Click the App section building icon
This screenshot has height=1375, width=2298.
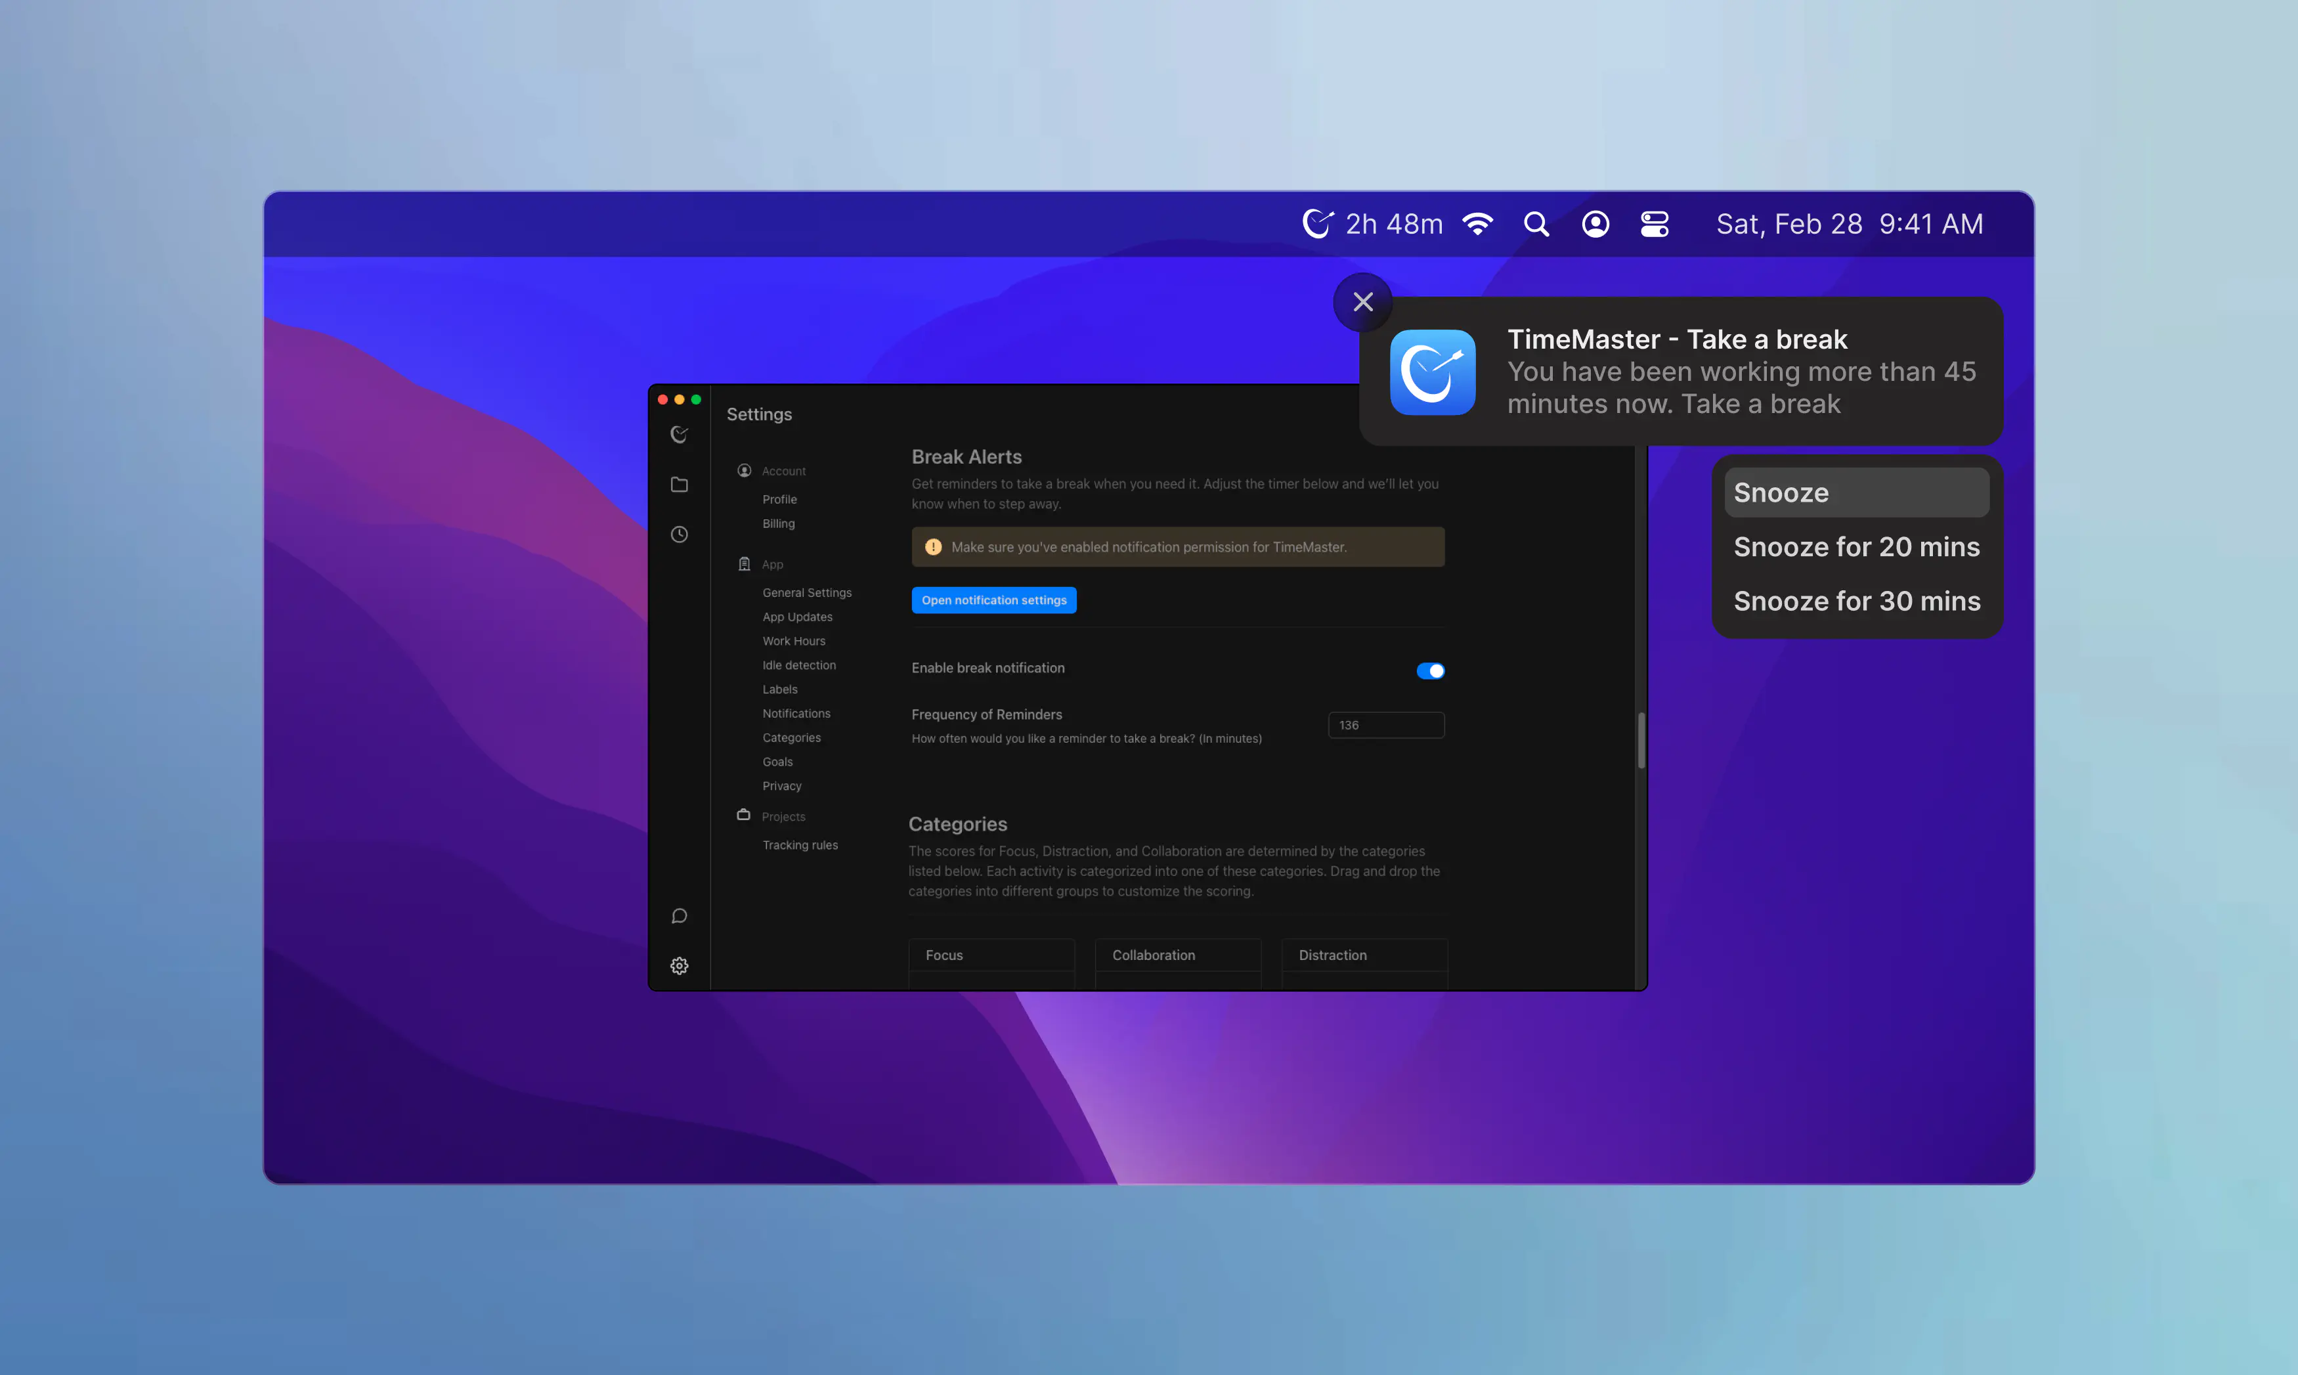click(744, 563)
